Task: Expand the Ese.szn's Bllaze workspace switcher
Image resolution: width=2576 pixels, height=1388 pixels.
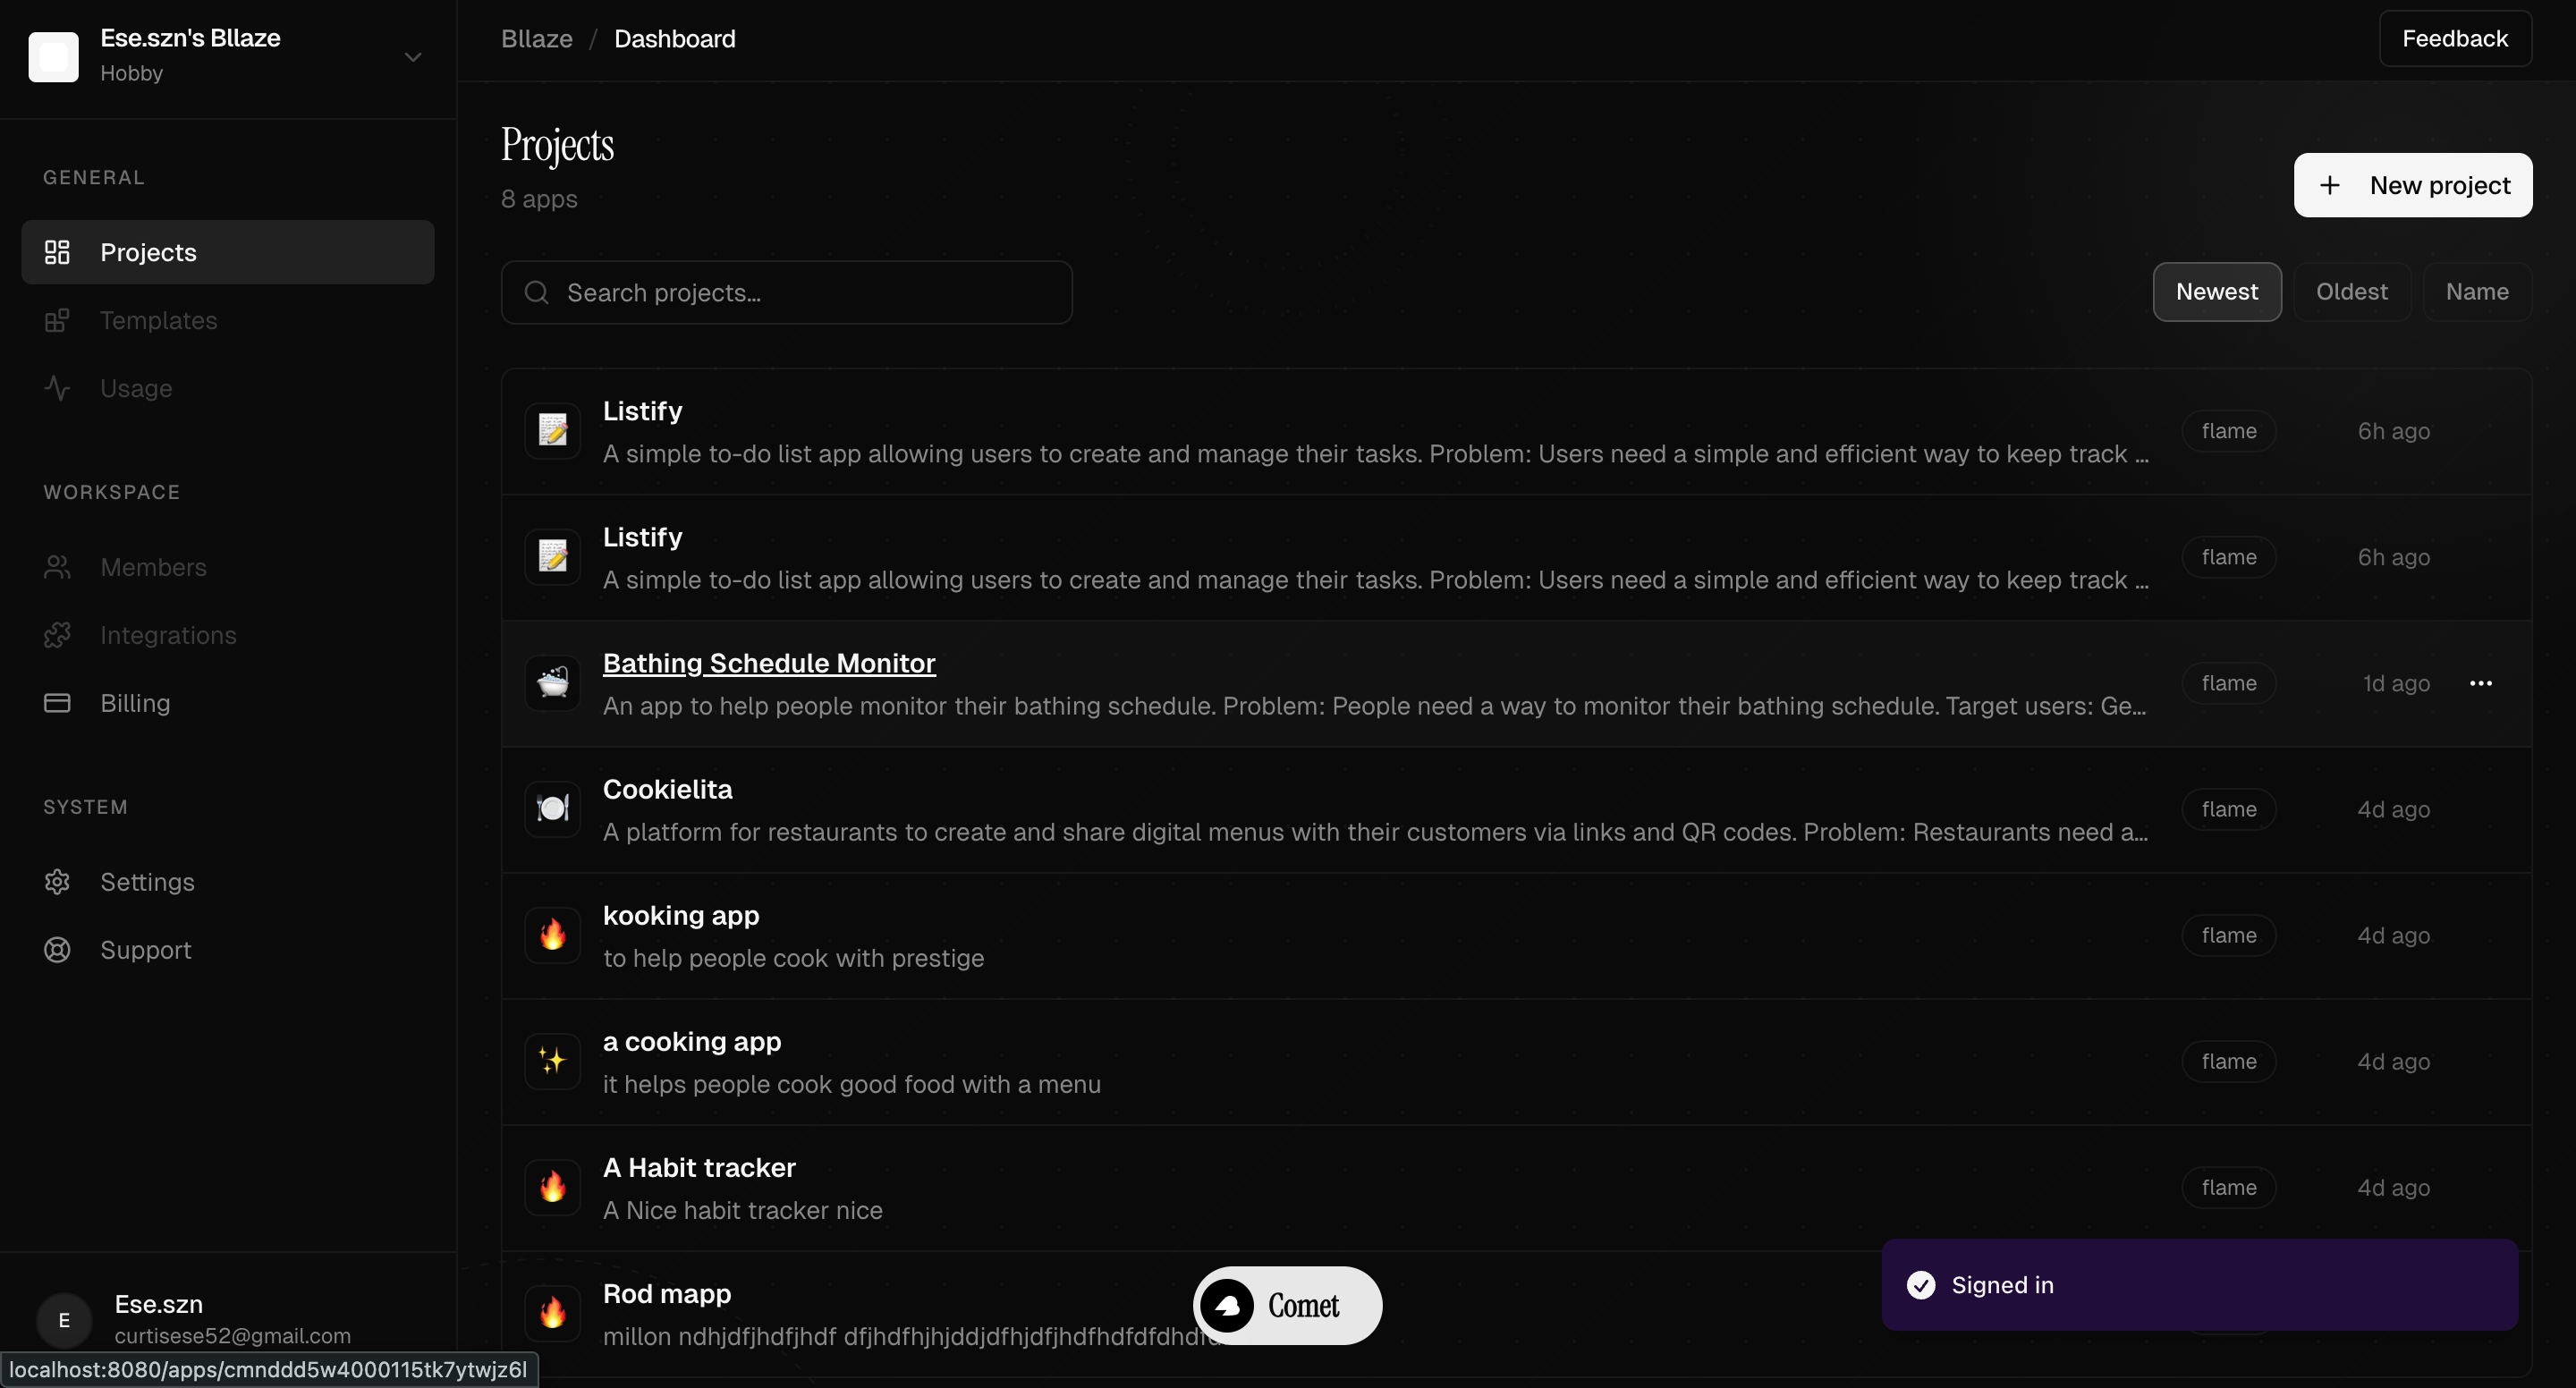Action: coord(412,57)
